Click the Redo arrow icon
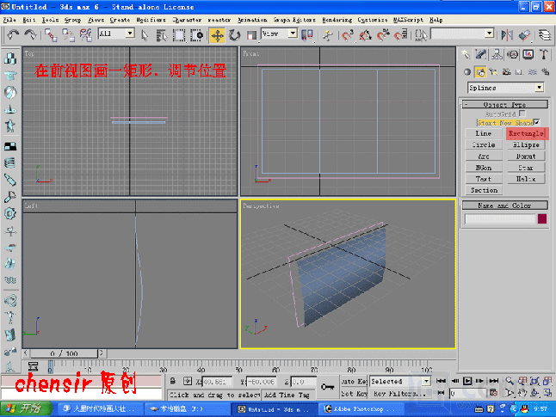556x417 pixels. 30,34
